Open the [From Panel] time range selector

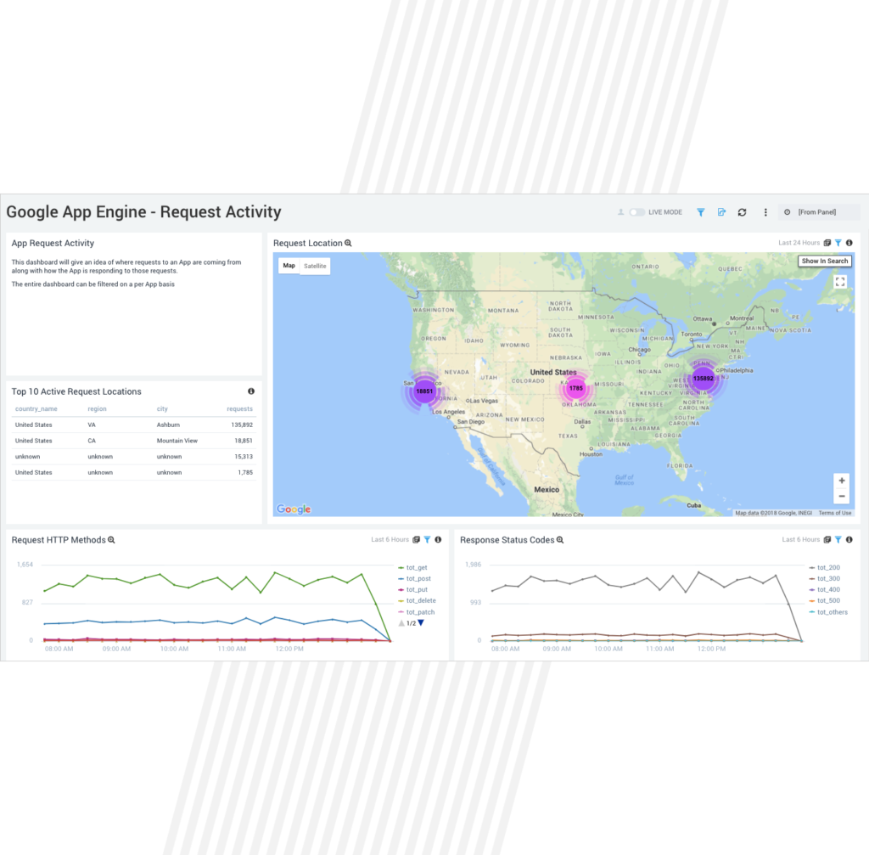click(x=817, y=212)
